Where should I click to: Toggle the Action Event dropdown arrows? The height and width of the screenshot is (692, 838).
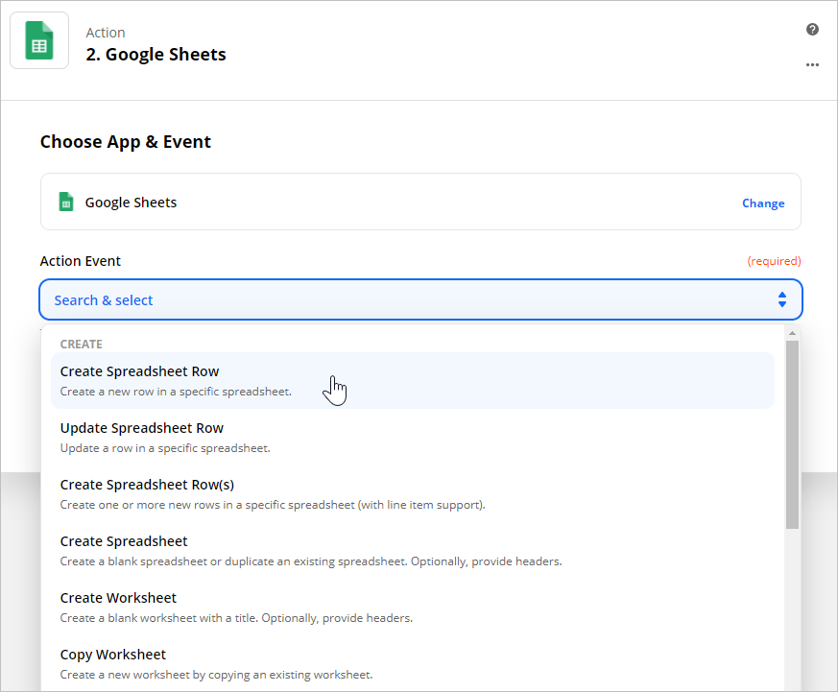(782, 299)
